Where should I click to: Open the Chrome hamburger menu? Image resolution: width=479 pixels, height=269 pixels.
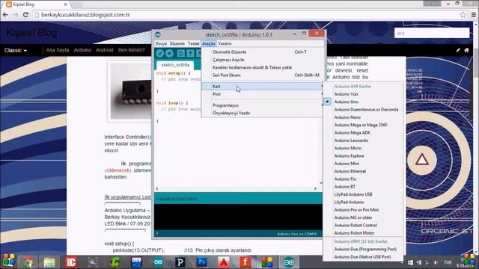(x=474, y=15)
